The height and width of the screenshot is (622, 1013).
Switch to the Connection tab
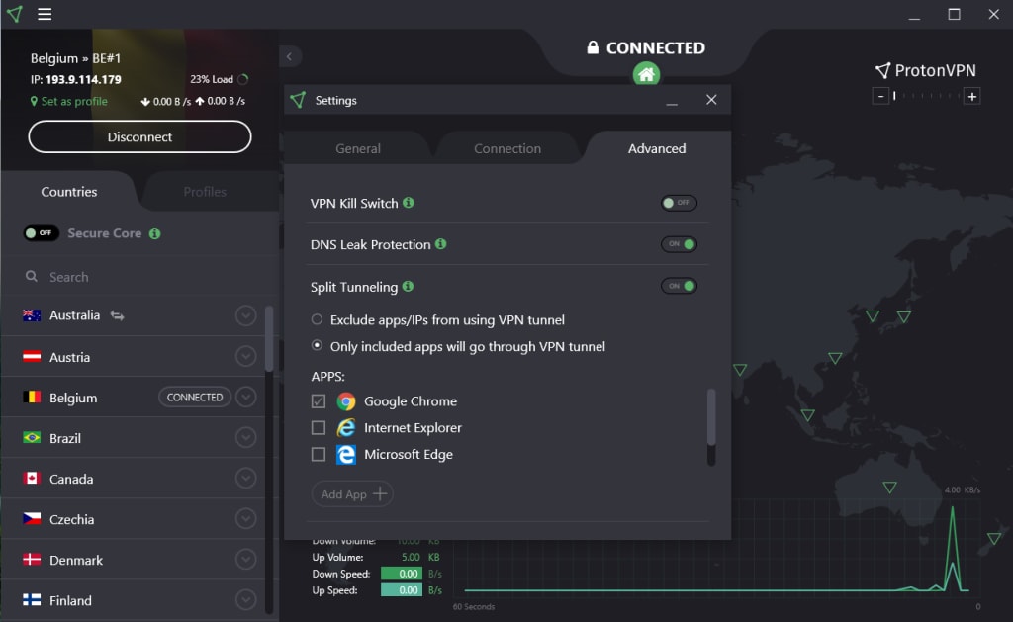click(507, 148)
